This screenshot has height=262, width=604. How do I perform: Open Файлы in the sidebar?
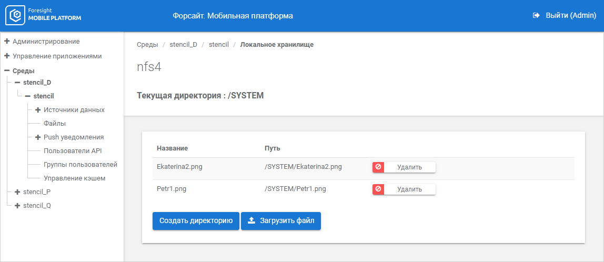(x=55, y=124)
